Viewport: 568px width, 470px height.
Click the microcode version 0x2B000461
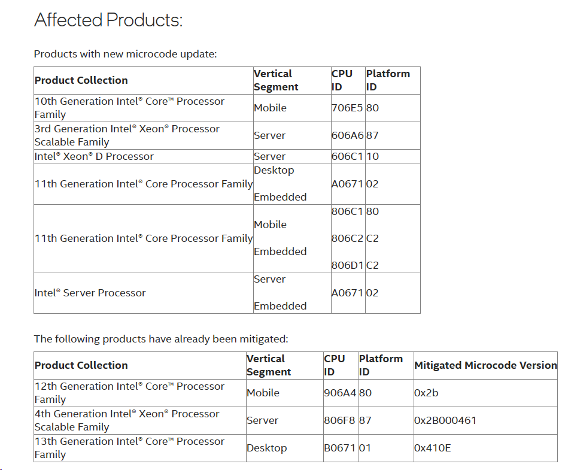445,420
